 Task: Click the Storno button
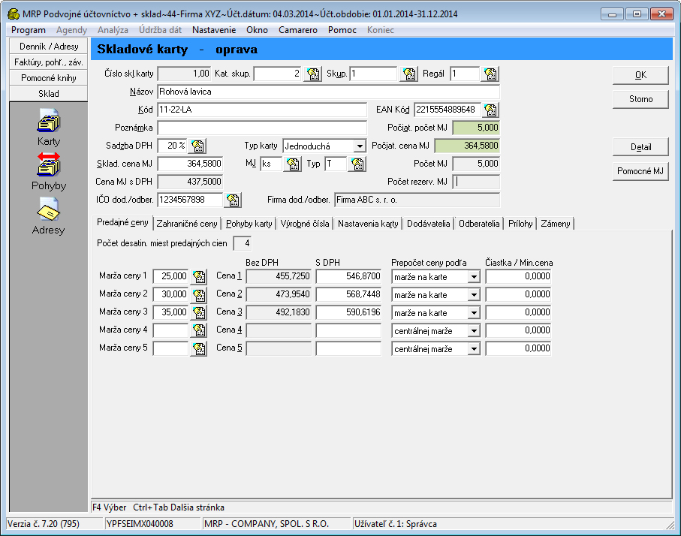(640, 99)
